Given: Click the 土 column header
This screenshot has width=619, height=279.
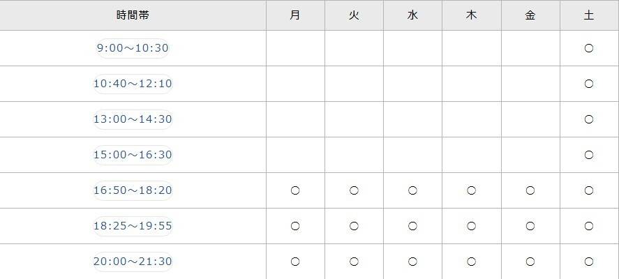Looking at the screenshot, I should pos(589,15).
